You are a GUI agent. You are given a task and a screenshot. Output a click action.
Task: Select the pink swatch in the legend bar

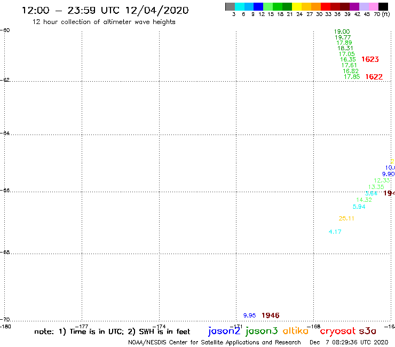tap(374, 6)
